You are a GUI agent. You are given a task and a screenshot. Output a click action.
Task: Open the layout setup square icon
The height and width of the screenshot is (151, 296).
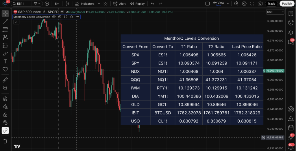(x=208, y=3)
